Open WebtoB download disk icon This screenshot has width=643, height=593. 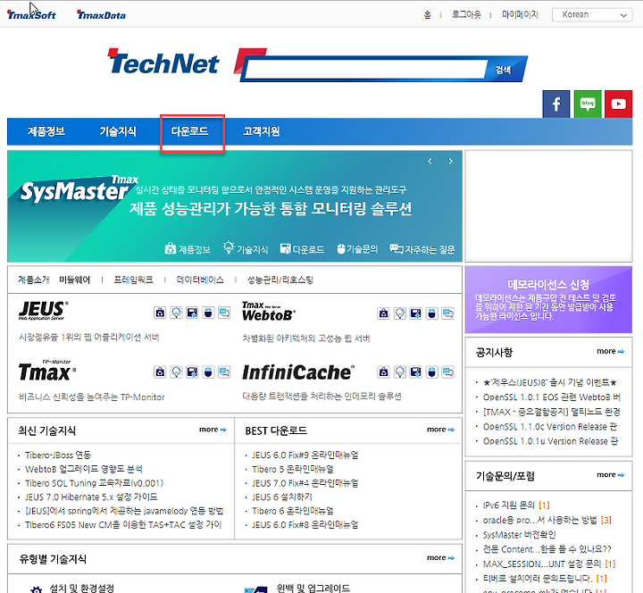[416, 313]
